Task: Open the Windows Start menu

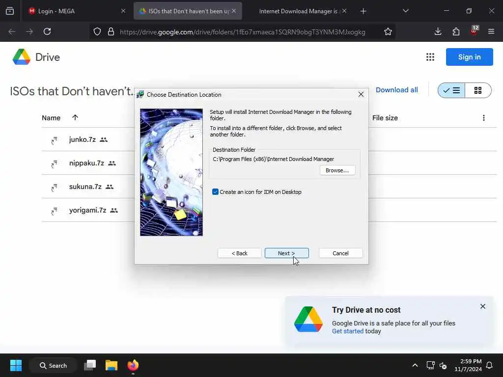Action: pos(16,365)
